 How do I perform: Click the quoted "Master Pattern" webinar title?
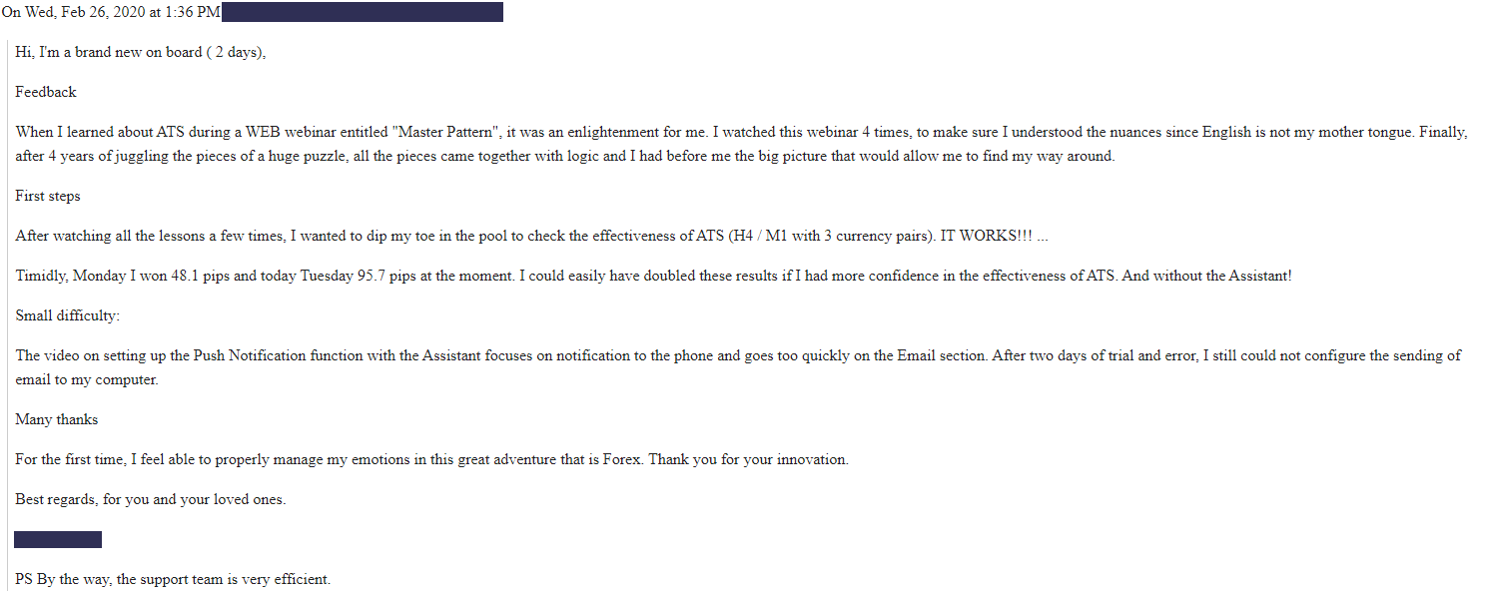tap(447, 132)
